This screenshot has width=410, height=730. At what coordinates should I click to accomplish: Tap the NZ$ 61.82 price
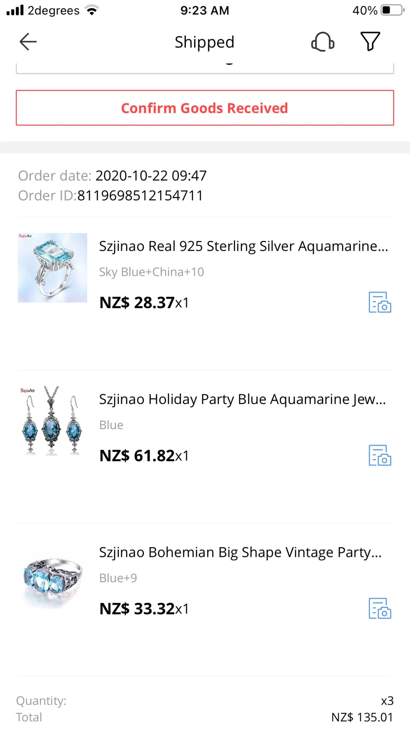[x=137, y=456]
